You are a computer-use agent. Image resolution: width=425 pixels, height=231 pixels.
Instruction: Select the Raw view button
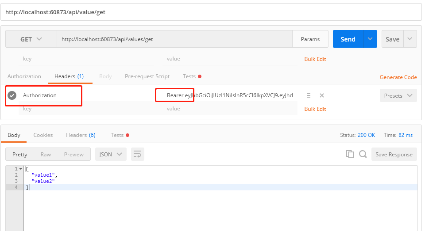point(46,154)
